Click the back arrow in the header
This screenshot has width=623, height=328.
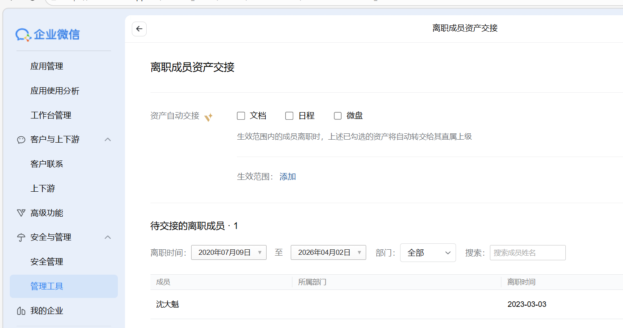[x=139, y=29]
